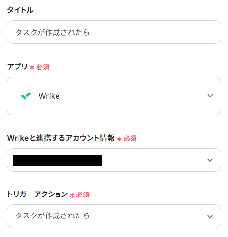Click the chevron in the Wrike account dropdown
The image size is (228, 237).
[x=210, y=160]
